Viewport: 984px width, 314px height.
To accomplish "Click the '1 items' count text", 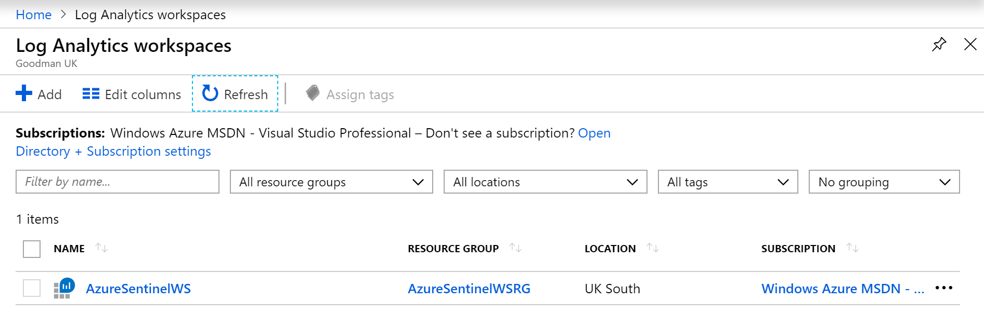I will tap(37, 220).
